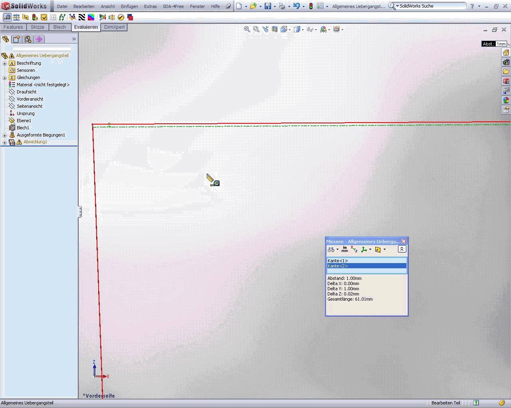Toggle the section view icon in view toolbar

(275, 29)
